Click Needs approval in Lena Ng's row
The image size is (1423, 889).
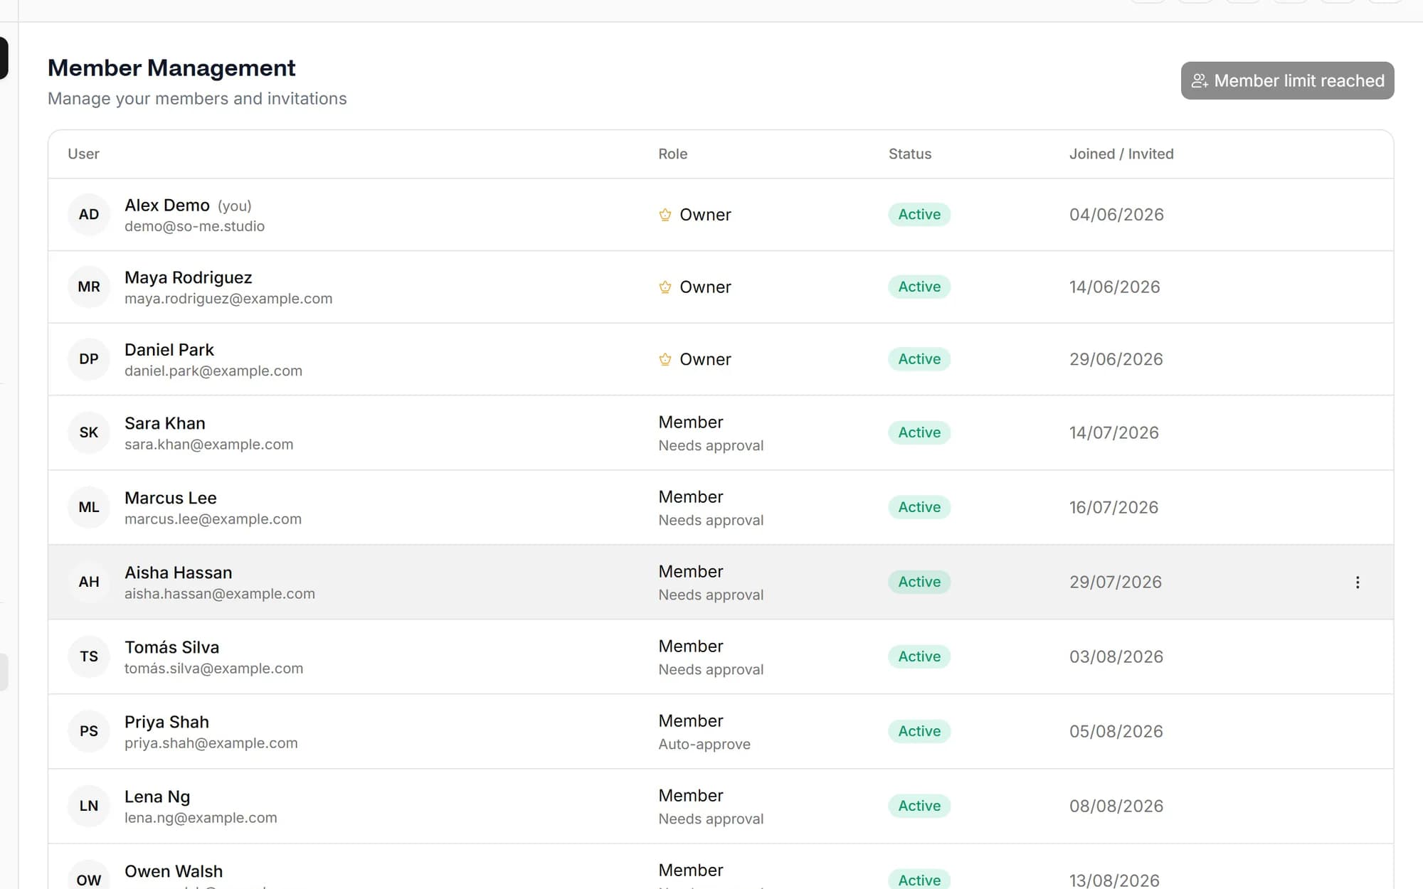pyautogui.click(x=711, y=819)
